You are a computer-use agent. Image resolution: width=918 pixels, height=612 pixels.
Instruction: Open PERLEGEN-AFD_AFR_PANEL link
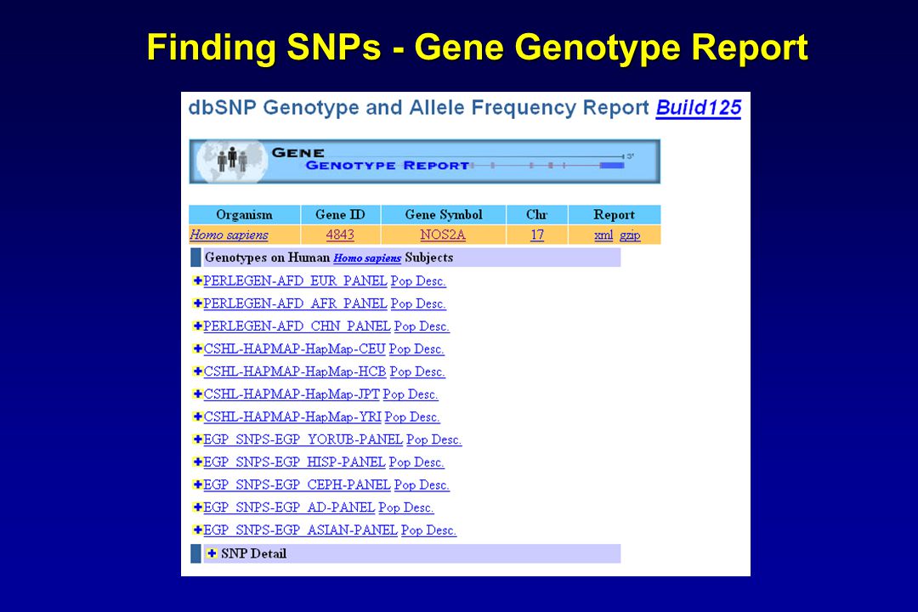[295, 304]
